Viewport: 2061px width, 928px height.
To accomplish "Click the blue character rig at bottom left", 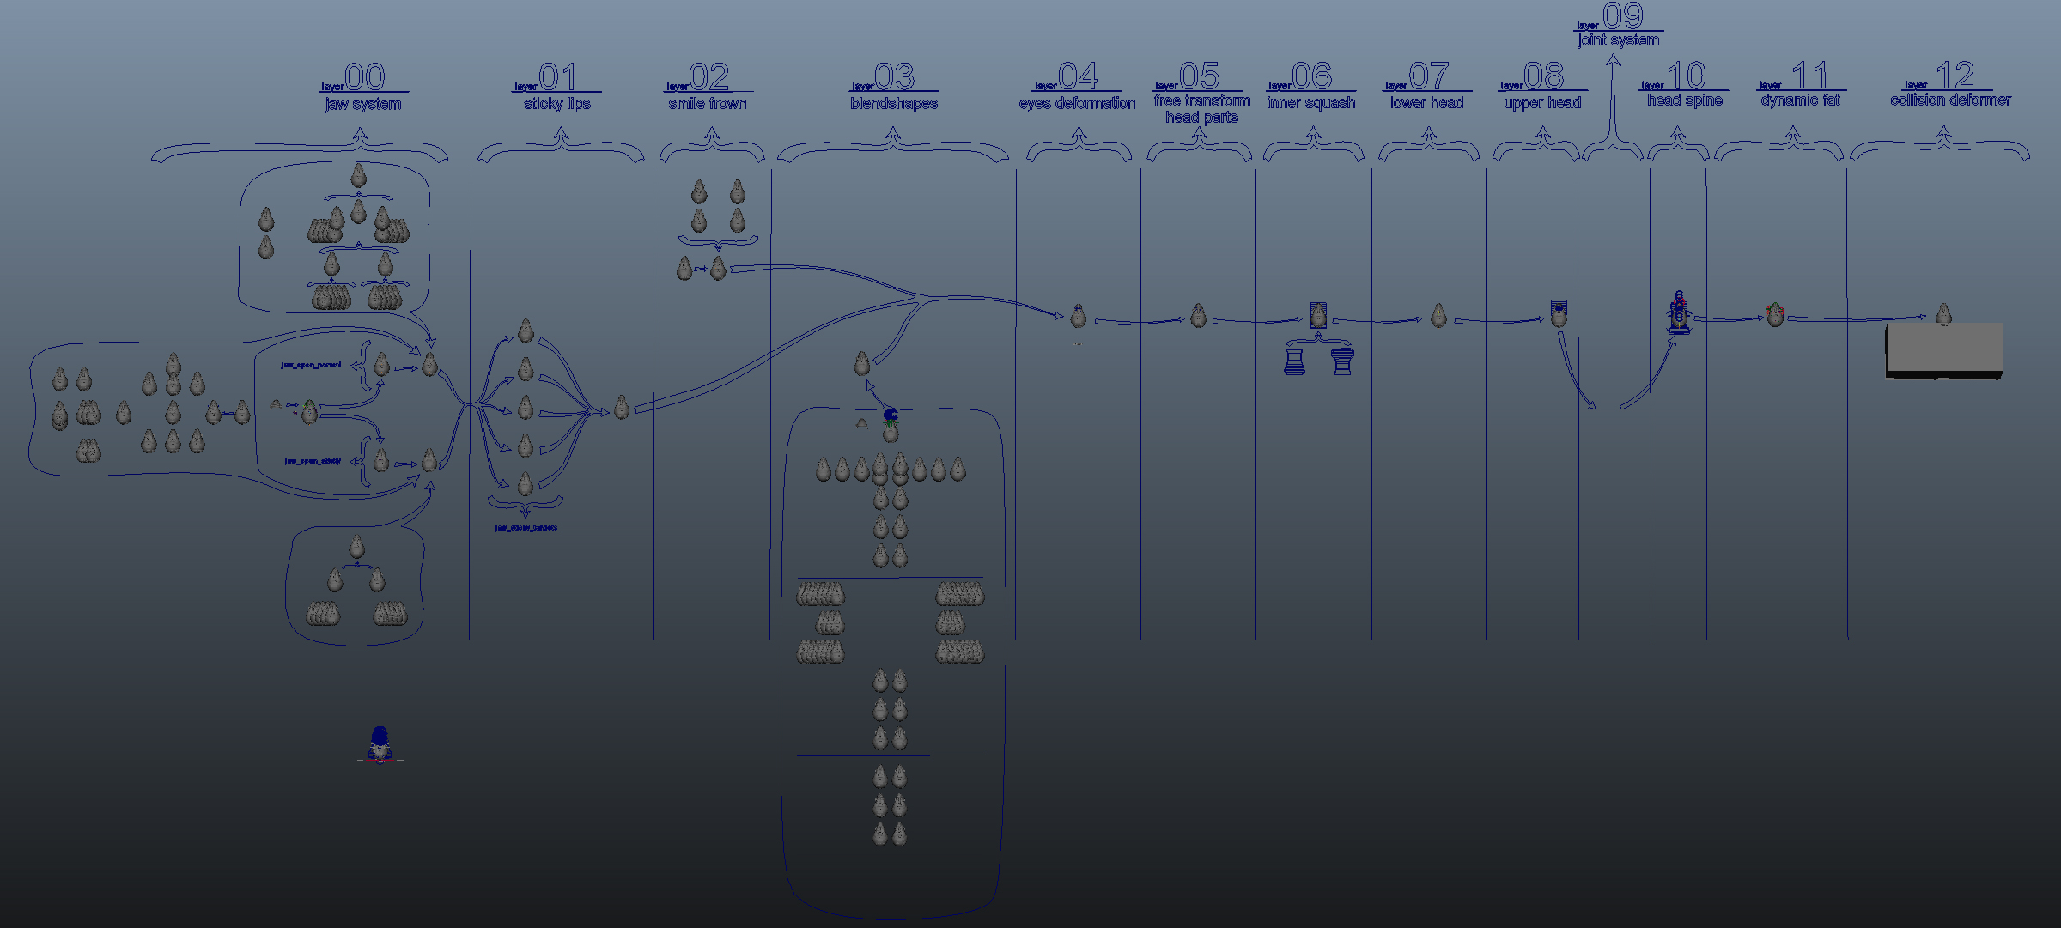I will pyautogui.click(x=380, y=744).
